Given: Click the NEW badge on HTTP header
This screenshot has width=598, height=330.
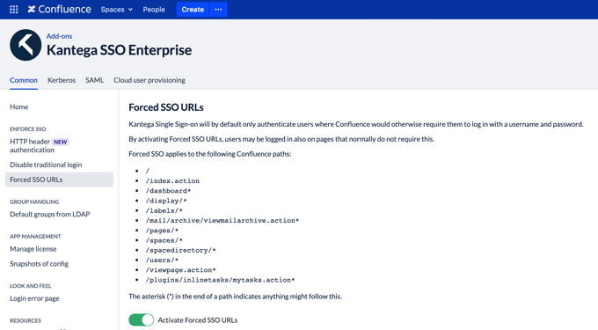Looking at the screenshot, I should 61,142.
